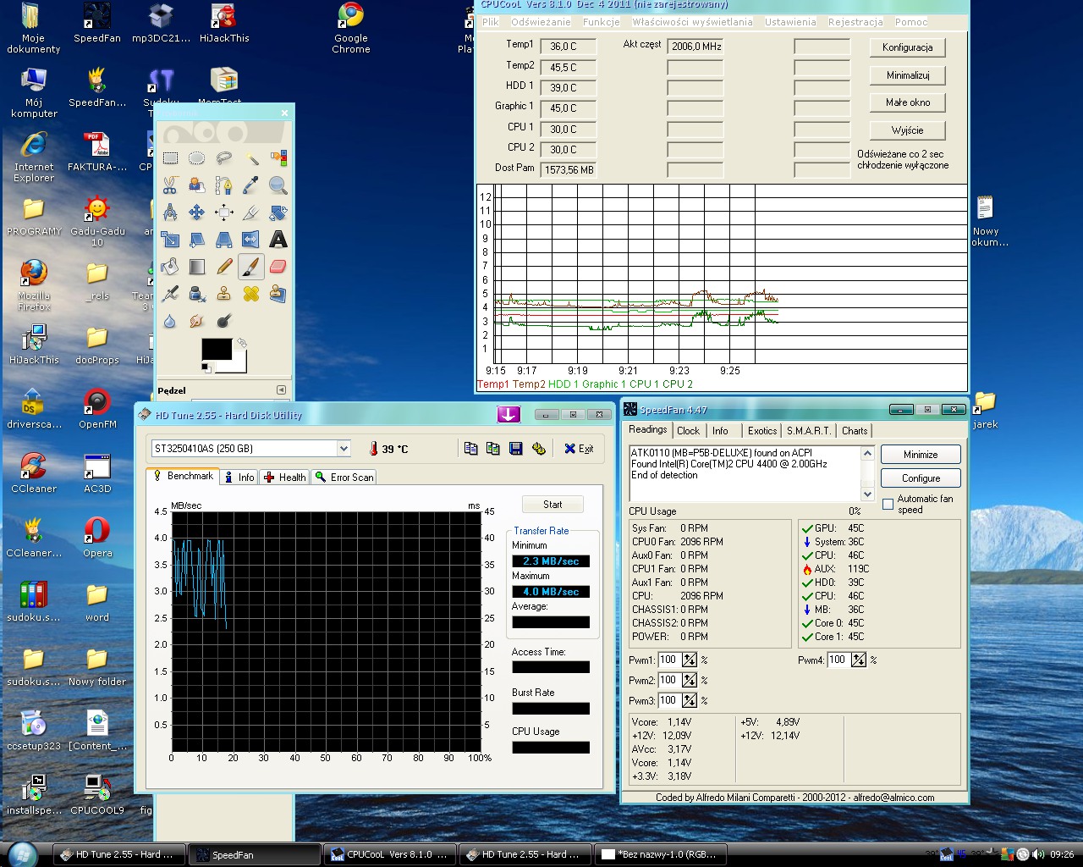The image size is (1083, 867).
Task: Open Google Chrome desktop shortcut
Action: pos(351,29)
